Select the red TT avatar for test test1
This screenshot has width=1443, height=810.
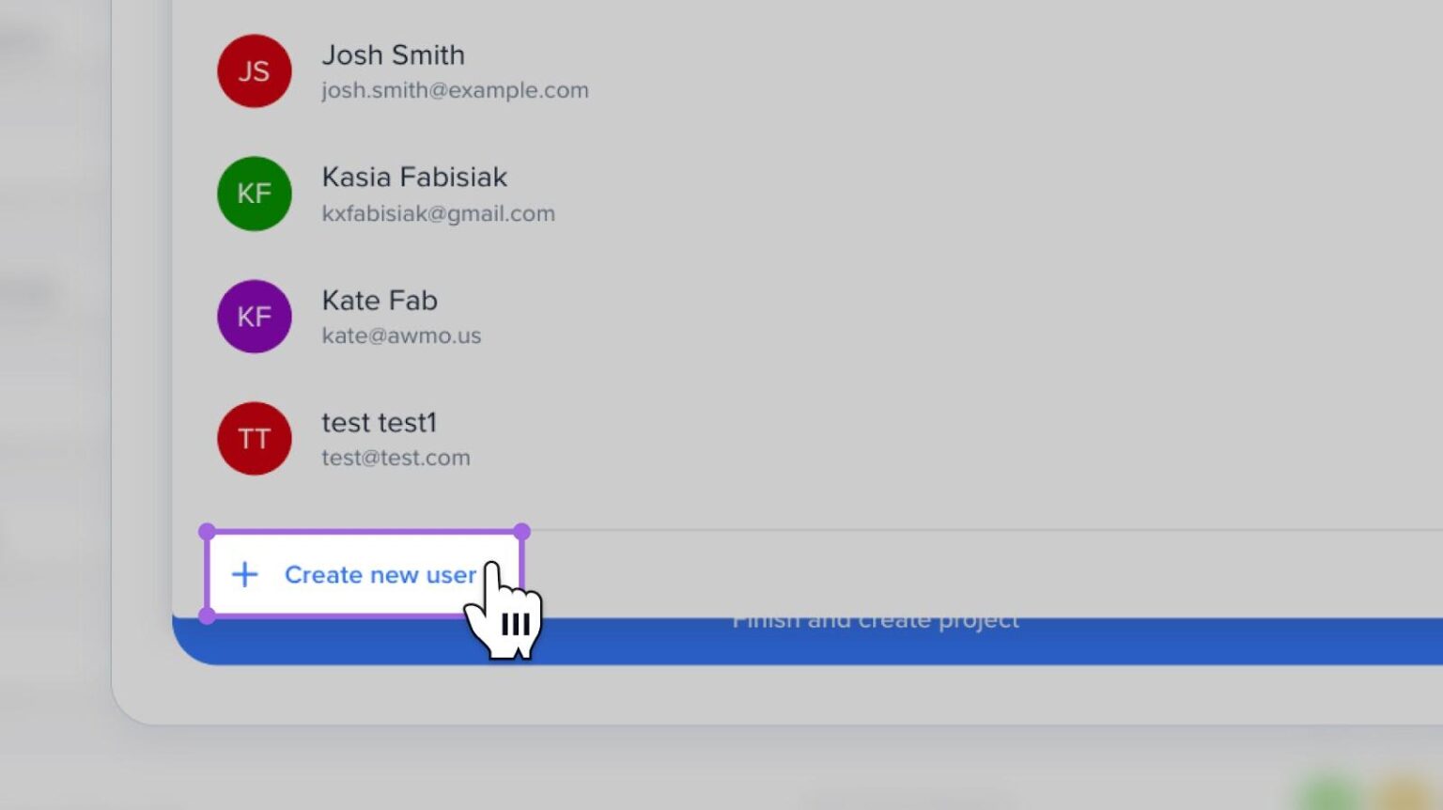coord(254,439)
